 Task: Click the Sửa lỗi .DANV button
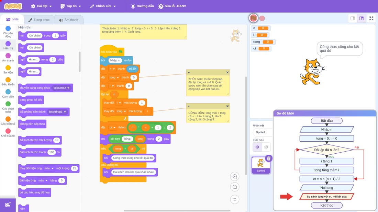pyautogui.click(x=172, y=6)
